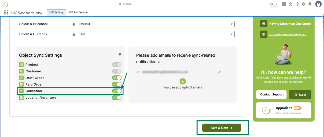Edit the notification email with pencil icon
324x137 pixels.
point(219,72)
